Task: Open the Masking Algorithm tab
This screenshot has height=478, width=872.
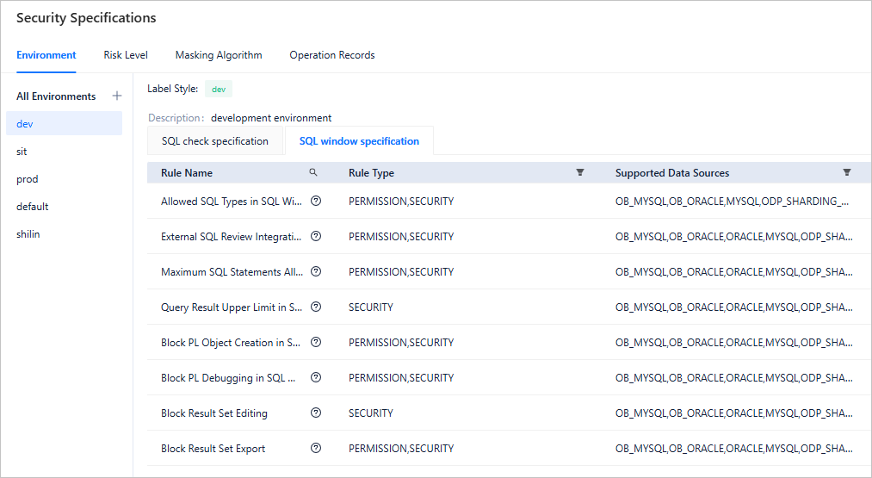Action: coord(219,55)
